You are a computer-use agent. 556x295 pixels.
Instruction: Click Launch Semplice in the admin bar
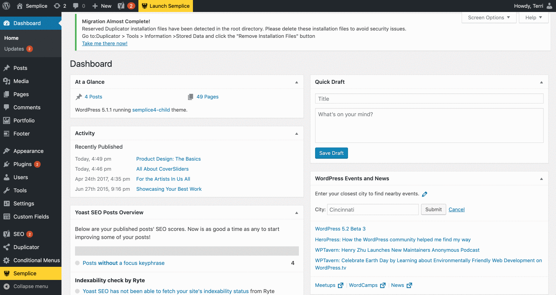point(165,6)
